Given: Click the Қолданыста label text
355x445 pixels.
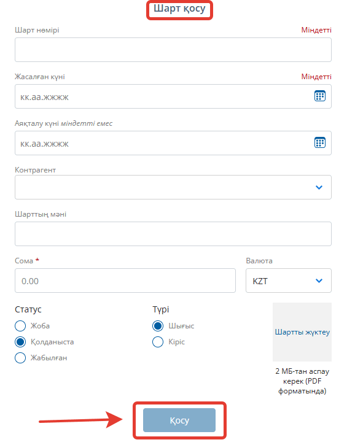Looking at the screenshot, I should click(52, 342).
